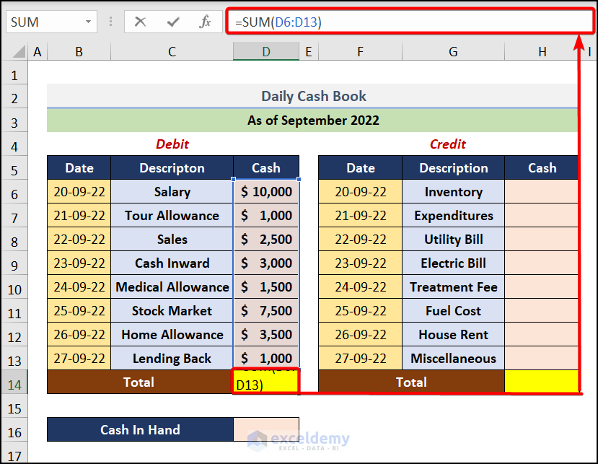The height and width of the screenshot is (464, 598).
Task: Select the Cash Inward cell
Action: click(x=172, y=263)
